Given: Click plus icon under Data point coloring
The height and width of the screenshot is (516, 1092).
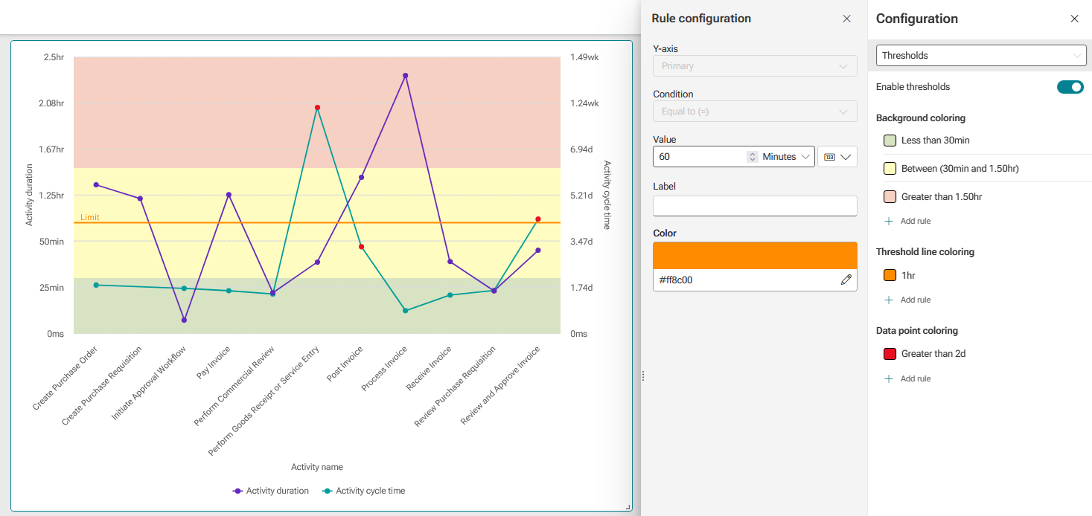Looking at the screenshot, I should 889,379.
